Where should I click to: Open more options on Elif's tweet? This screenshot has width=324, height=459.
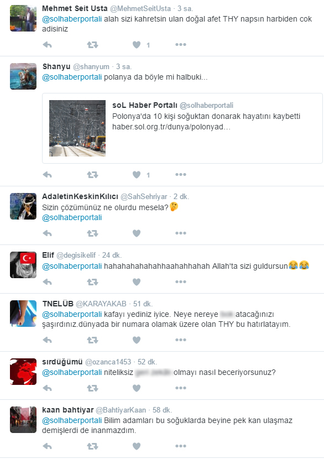(181, 281)
